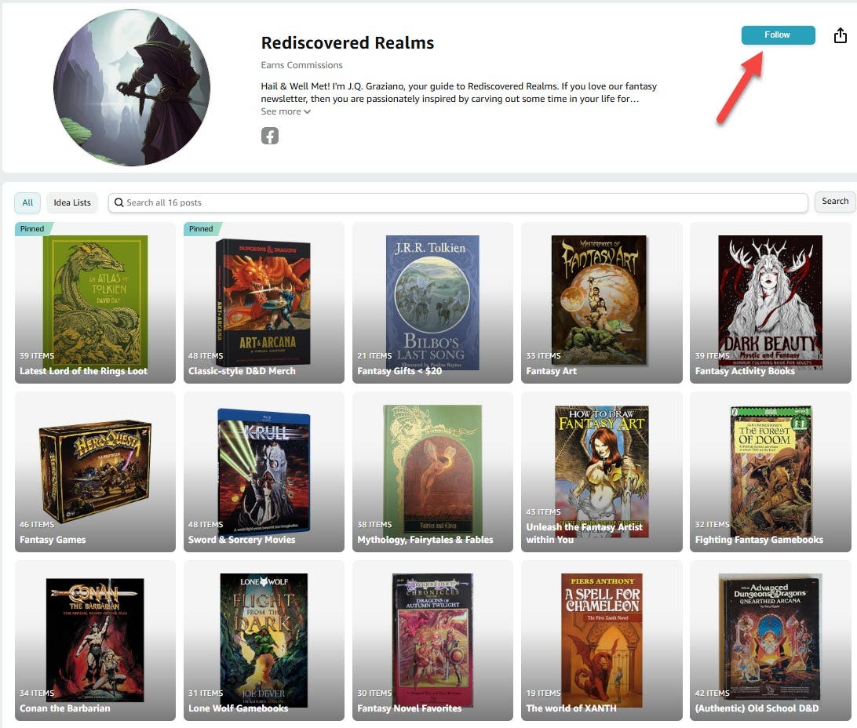
Task: Expand the See more bio text
Action: click(x=286, y=111)
